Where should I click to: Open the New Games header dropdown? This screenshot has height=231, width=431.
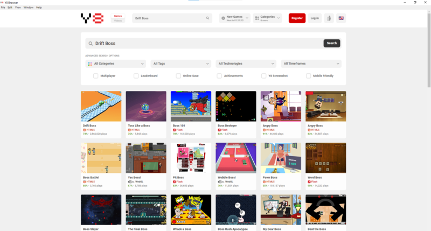[235, 18]
